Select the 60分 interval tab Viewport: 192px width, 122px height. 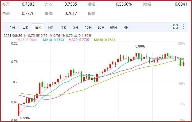point(114,28)
